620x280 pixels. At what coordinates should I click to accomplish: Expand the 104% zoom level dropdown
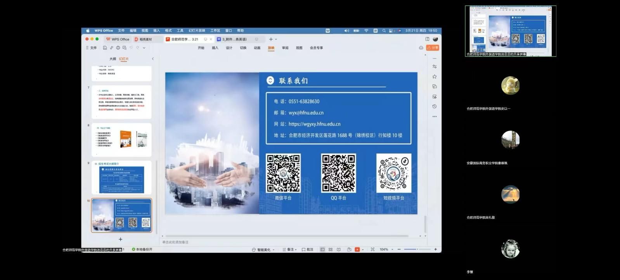tap(392, 250)
